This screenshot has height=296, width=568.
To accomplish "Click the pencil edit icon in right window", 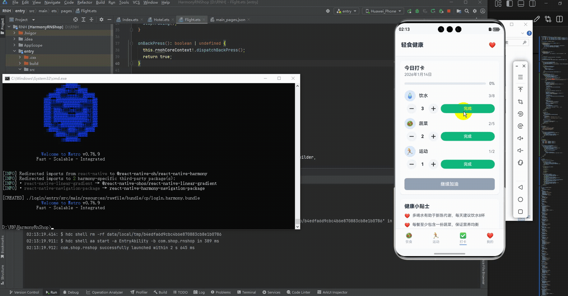I will pos(537,19).
